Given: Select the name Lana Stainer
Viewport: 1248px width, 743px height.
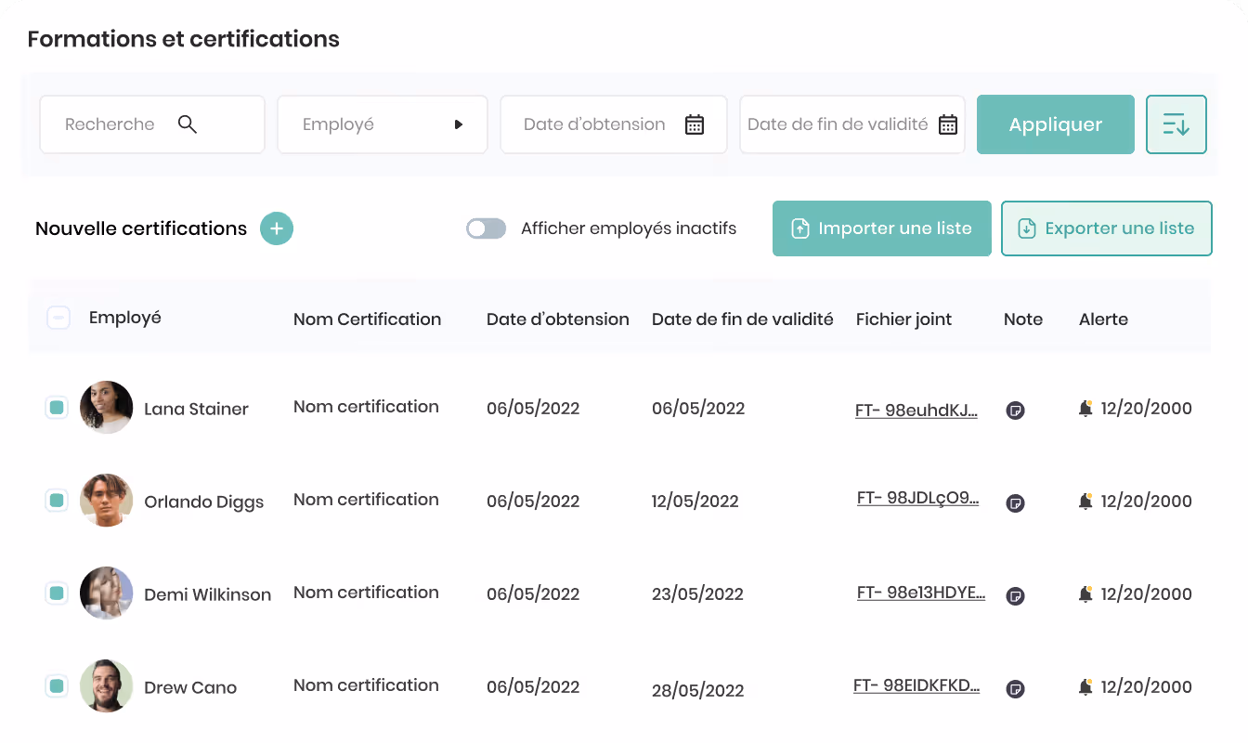Looking at the screenshot, I should [x=196, y=410].
